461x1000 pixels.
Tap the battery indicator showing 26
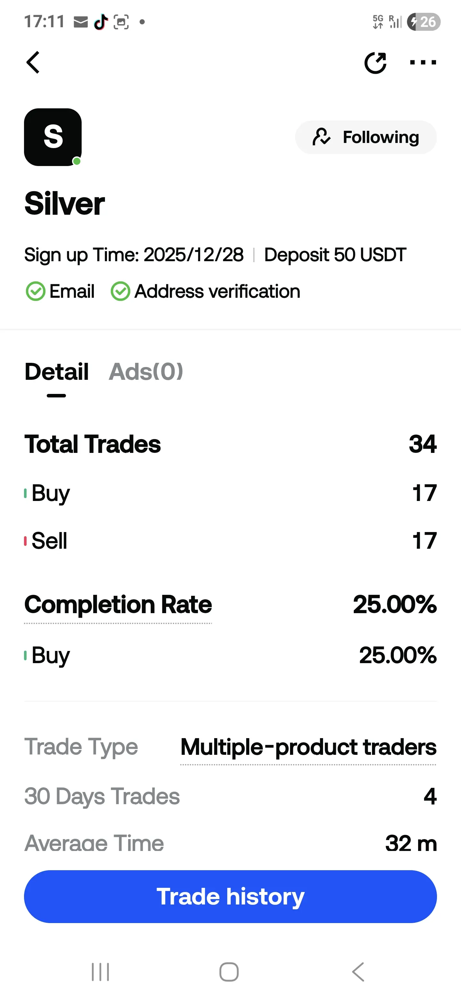coord(424,22)
